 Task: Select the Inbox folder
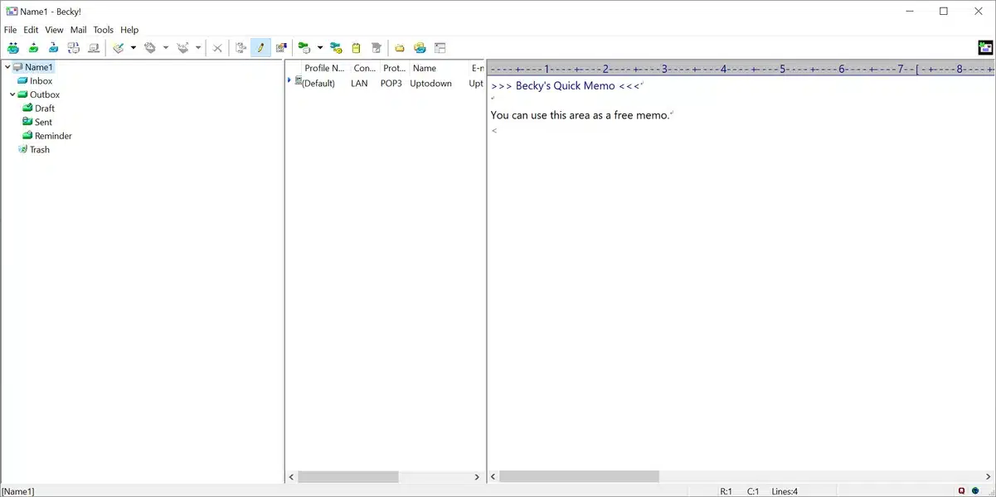(41, 81)
